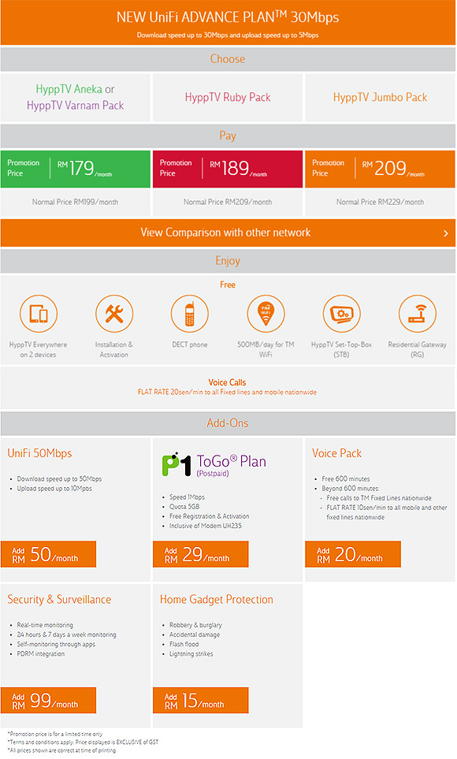Click the Residential Gateway icon
This screenshot has width=457, height=759.
pos(417,314)
